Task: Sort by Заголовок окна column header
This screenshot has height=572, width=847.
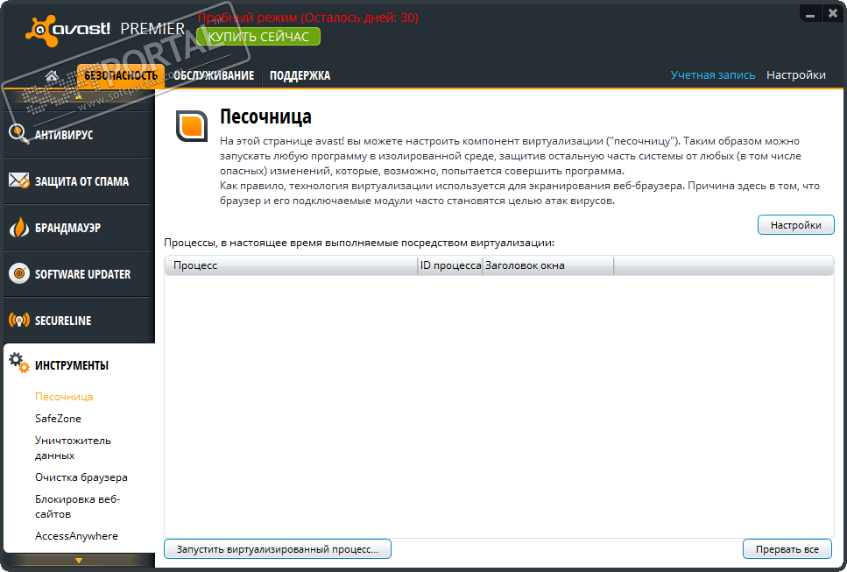Action: coord(547,265)
